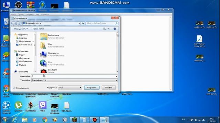
Task: Click the file list vertical scrollbar
Action: 117,52
